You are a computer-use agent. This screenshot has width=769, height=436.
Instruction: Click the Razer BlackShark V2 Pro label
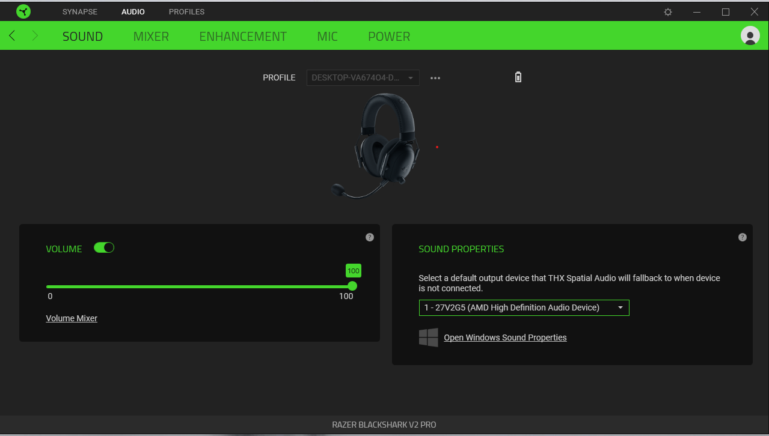click(384, 425)
